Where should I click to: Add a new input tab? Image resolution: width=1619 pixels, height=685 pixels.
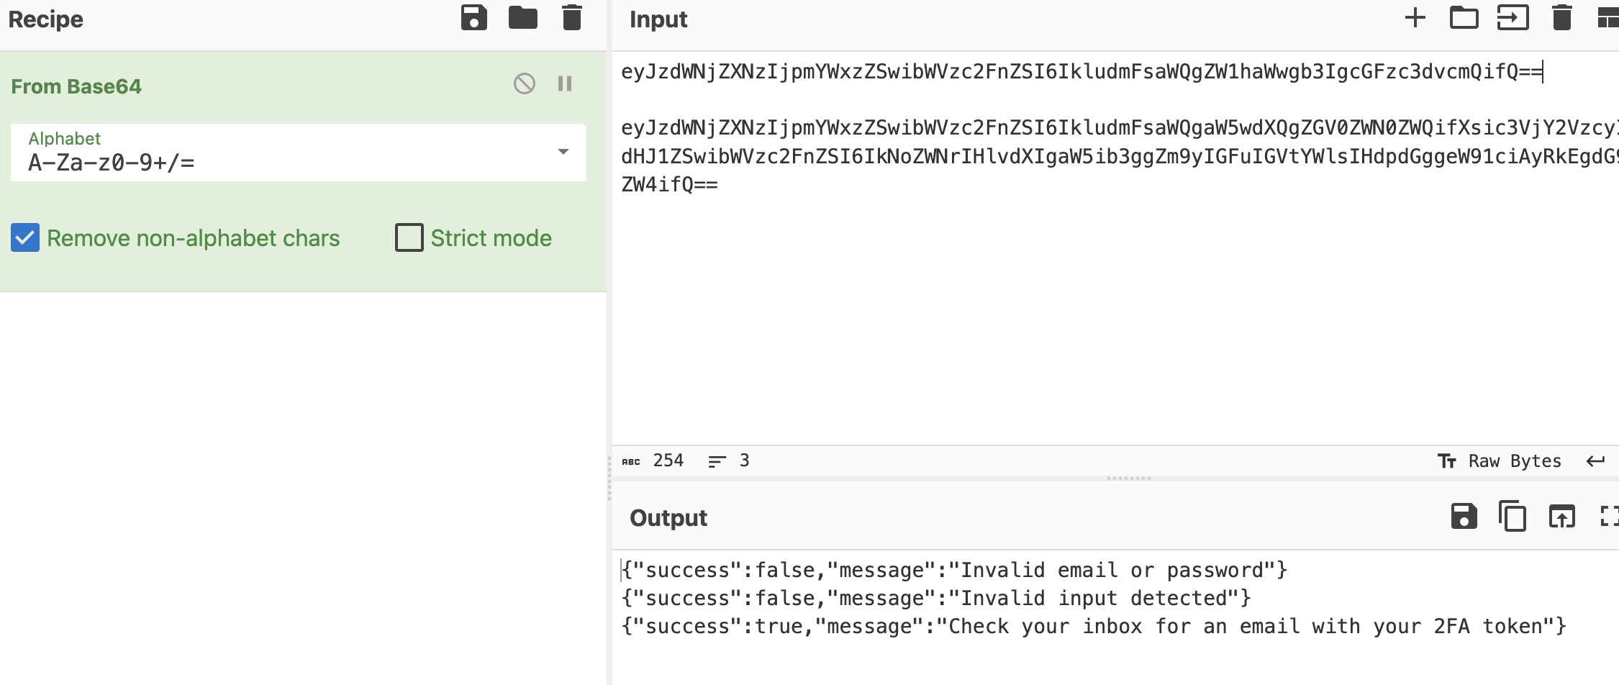(x=1415, y=18)
